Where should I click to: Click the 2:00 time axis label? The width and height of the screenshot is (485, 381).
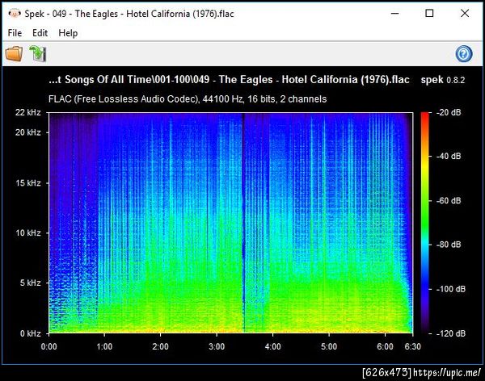tap(161, 346)
